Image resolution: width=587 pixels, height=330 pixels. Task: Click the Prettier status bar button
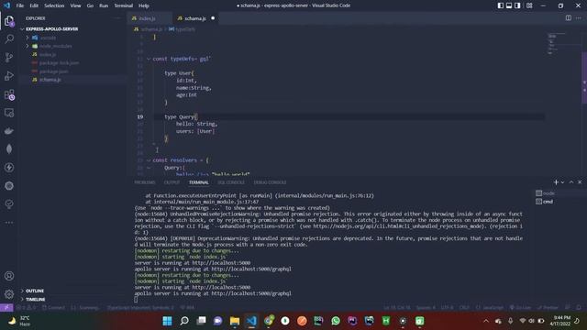pyautogui.click(x=548, y=308)
